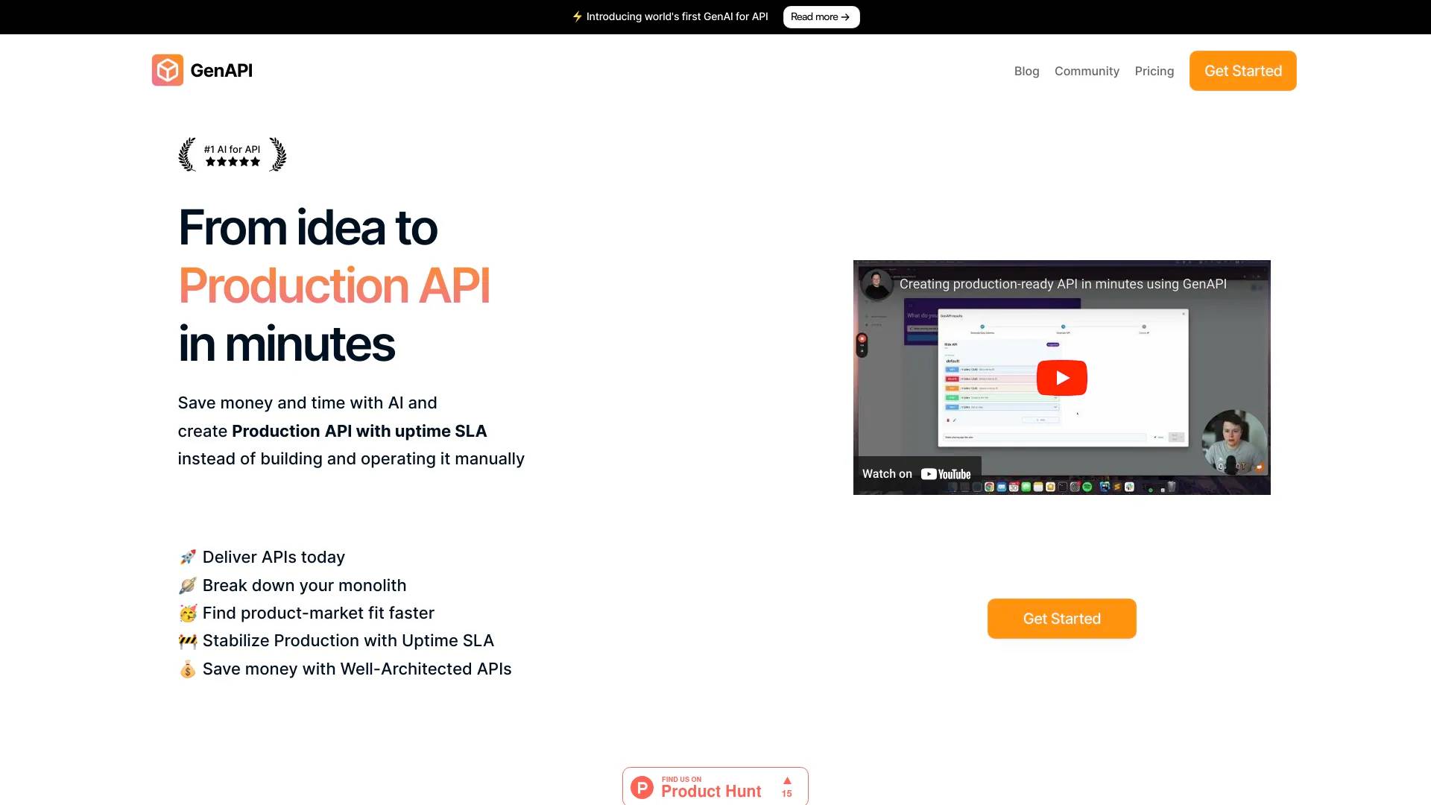Expand the Pricing navigation dropdown
This screenshot has width=1431, height=805.
1154,70
